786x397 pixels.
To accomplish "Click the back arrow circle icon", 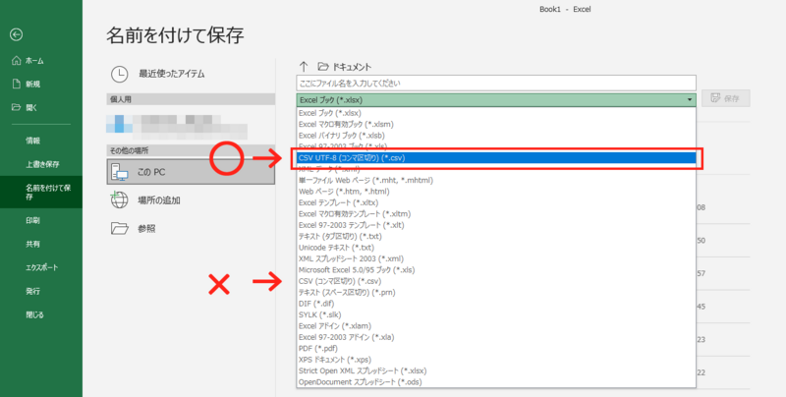I will click(x=15, y=34).
